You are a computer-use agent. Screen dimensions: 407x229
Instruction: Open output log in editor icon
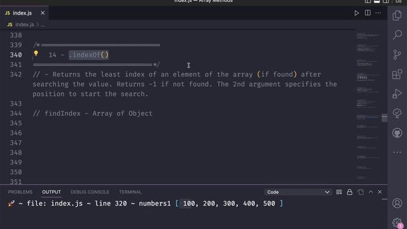[x=361, y=192]
